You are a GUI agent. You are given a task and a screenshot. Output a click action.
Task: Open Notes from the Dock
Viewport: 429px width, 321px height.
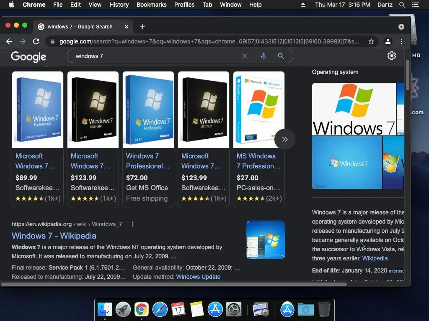point(197,309)
